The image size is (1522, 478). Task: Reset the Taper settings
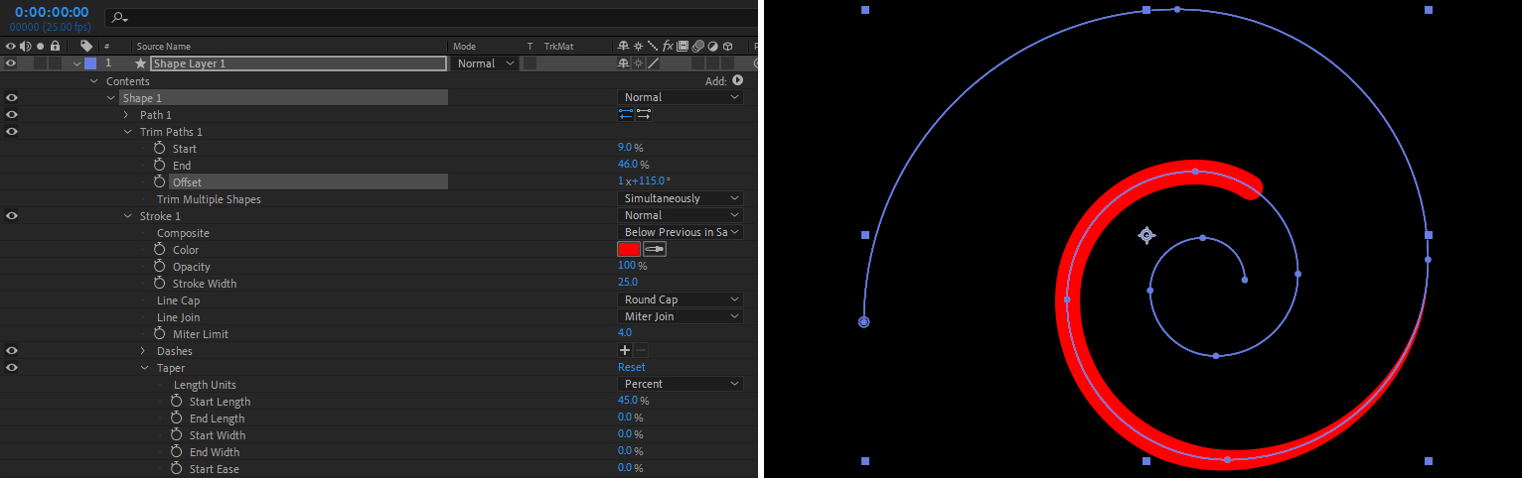click(631, 368)
